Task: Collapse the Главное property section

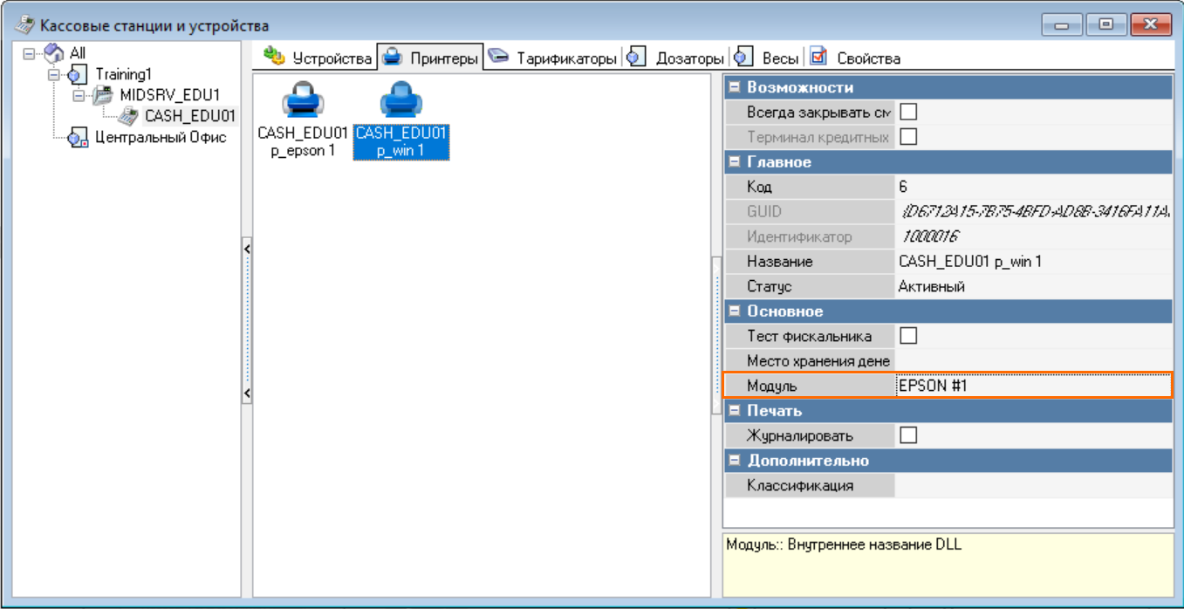Action: (734, 162)
